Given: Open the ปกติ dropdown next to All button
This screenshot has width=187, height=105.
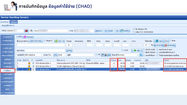Looking at the screenshot, I should (65, 55).
